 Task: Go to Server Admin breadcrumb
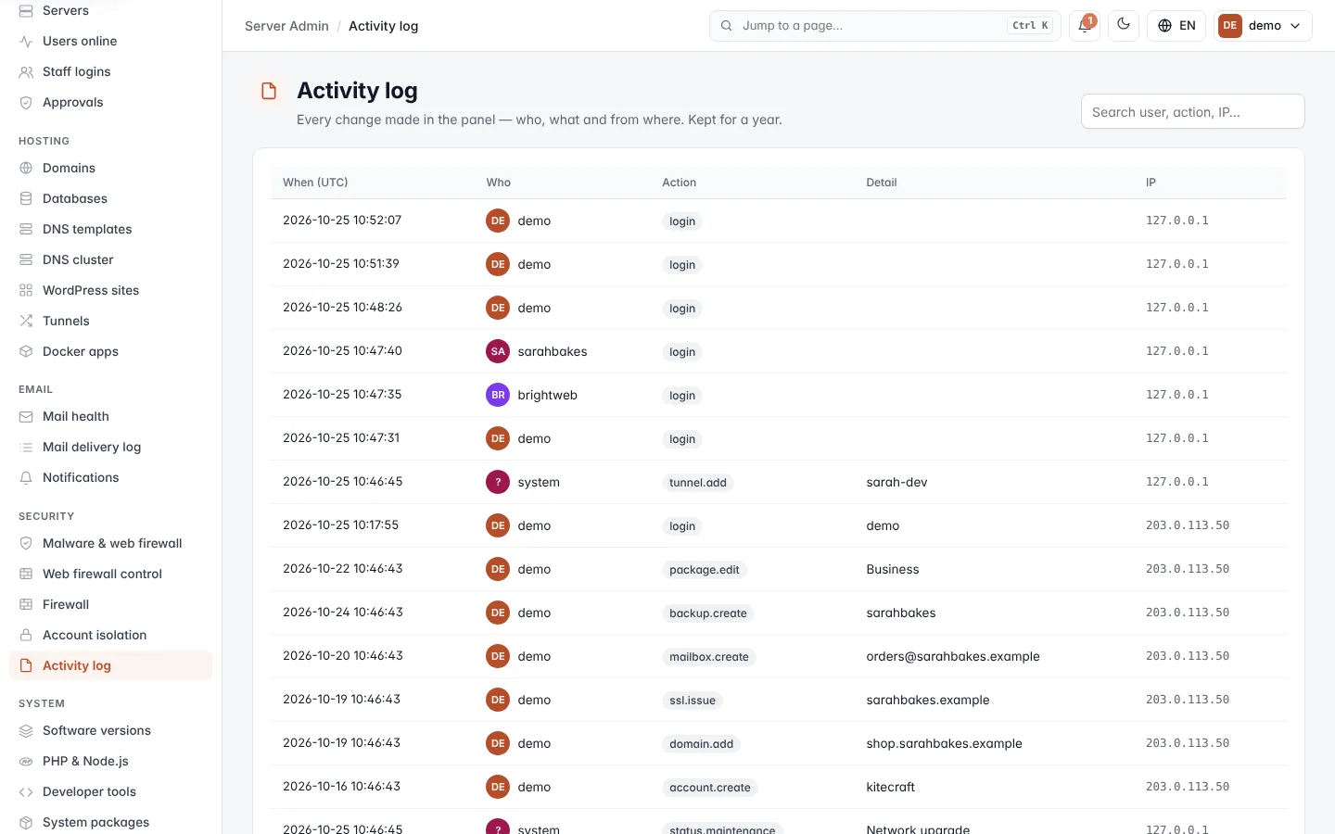pyautogui.click(x=286, y=26)
